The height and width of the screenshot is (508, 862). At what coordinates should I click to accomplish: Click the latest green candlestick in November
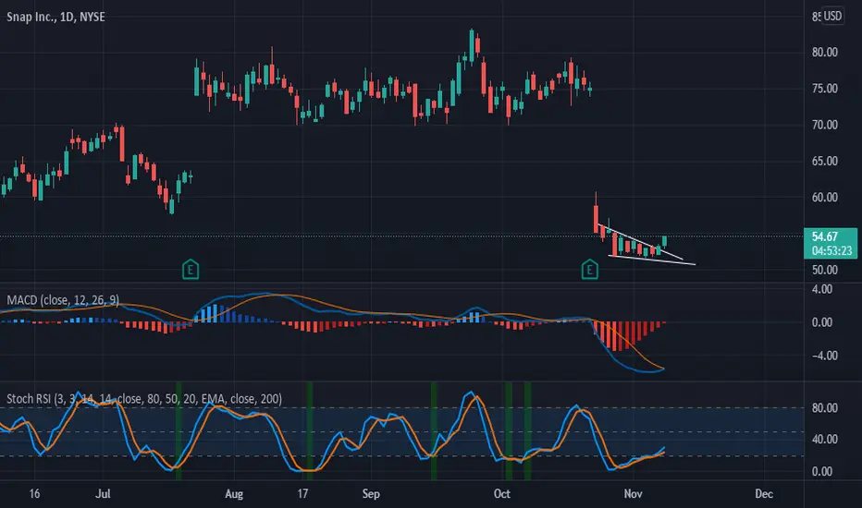(664, 241)
